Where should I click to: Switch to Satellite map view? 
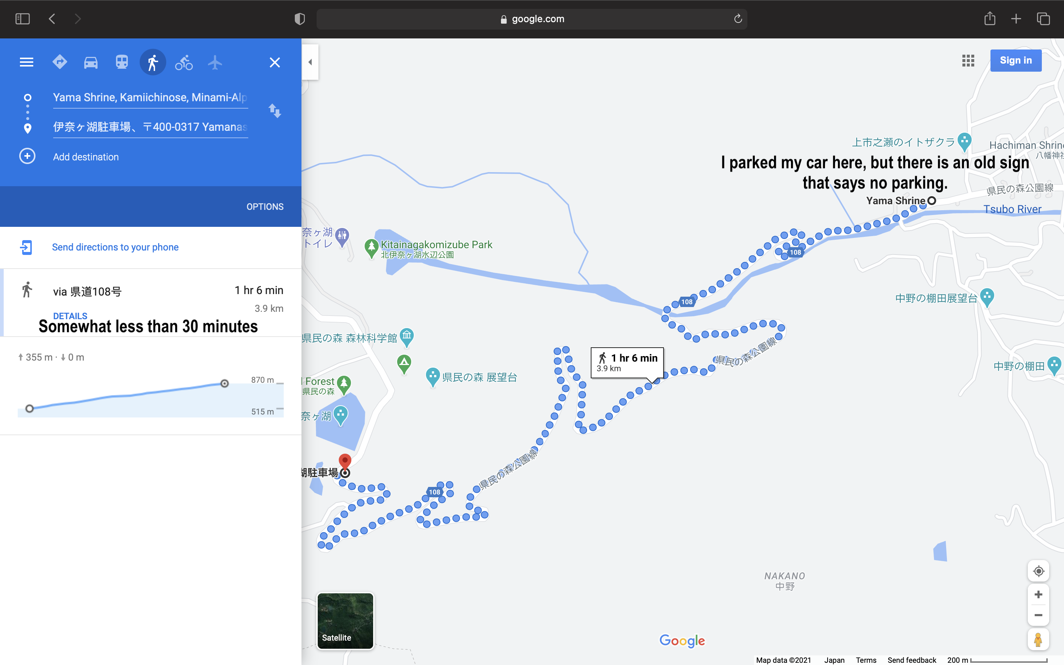(345, 621)
